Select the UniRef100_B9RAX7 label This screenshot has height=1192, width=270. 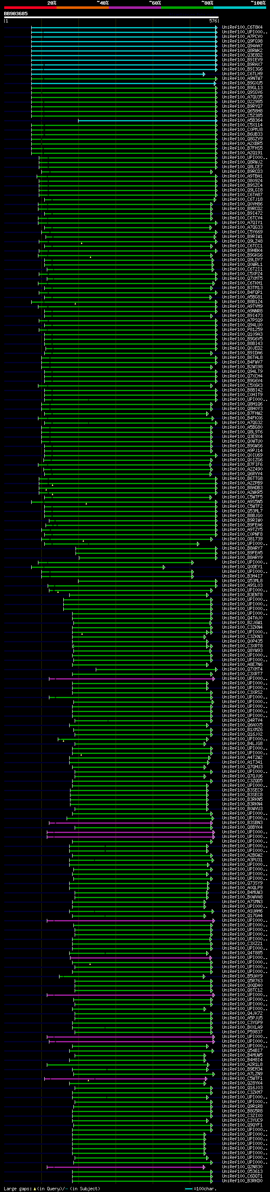coord(242,64)
